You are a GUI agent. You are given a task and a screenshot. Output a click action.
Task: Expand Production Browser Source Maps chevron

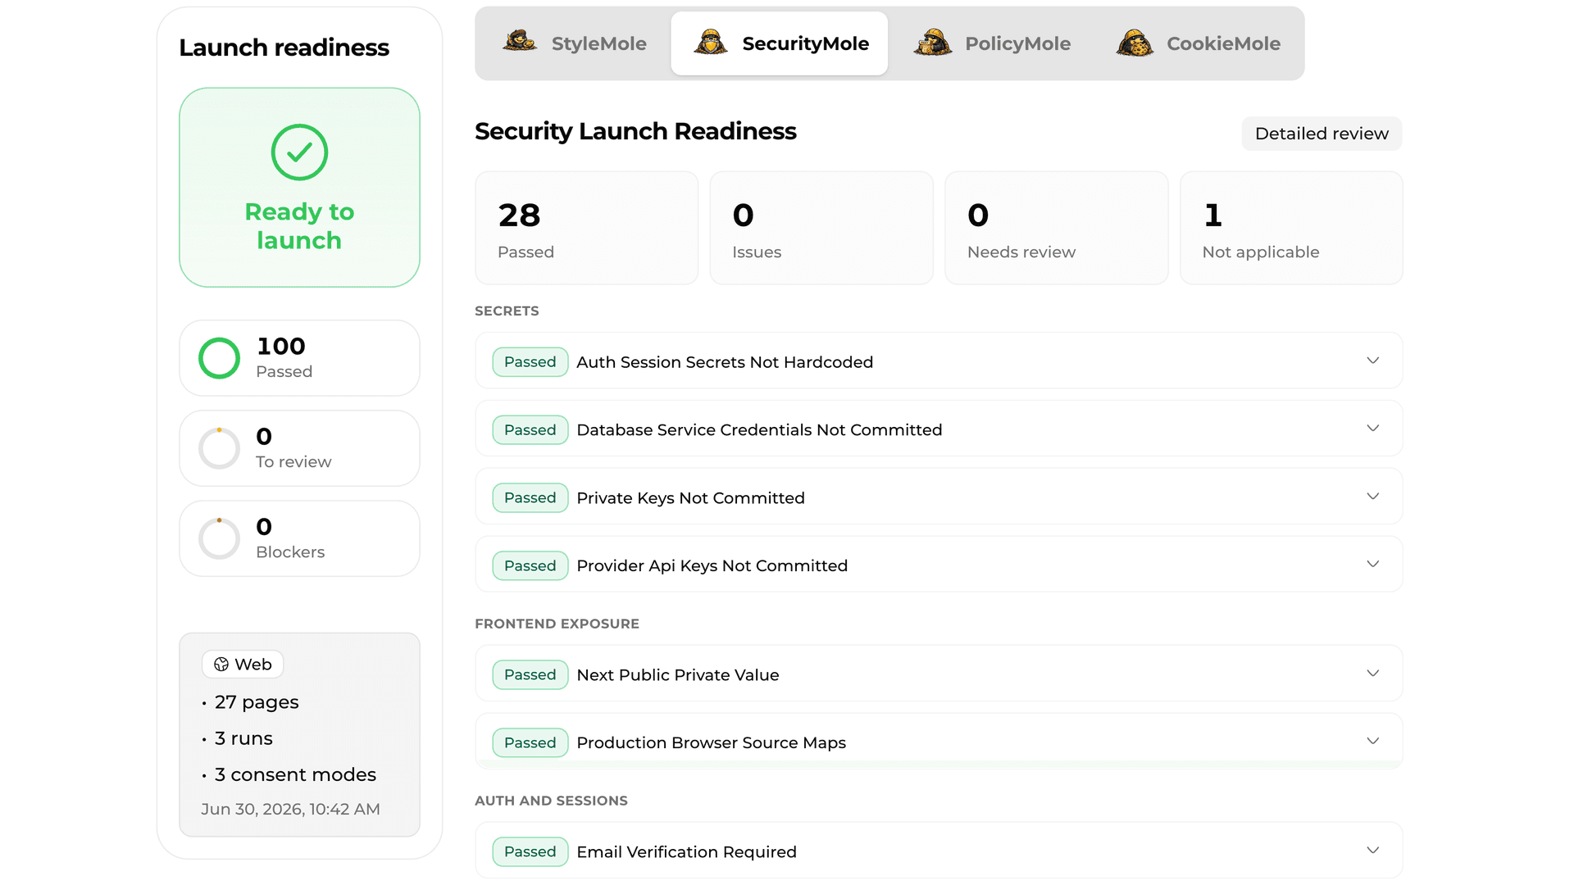[x=1373, y=742]
